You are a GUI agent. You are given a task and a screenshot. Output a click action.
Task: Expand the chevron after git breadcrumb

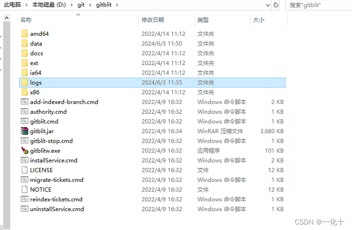[x=90, y=5]
